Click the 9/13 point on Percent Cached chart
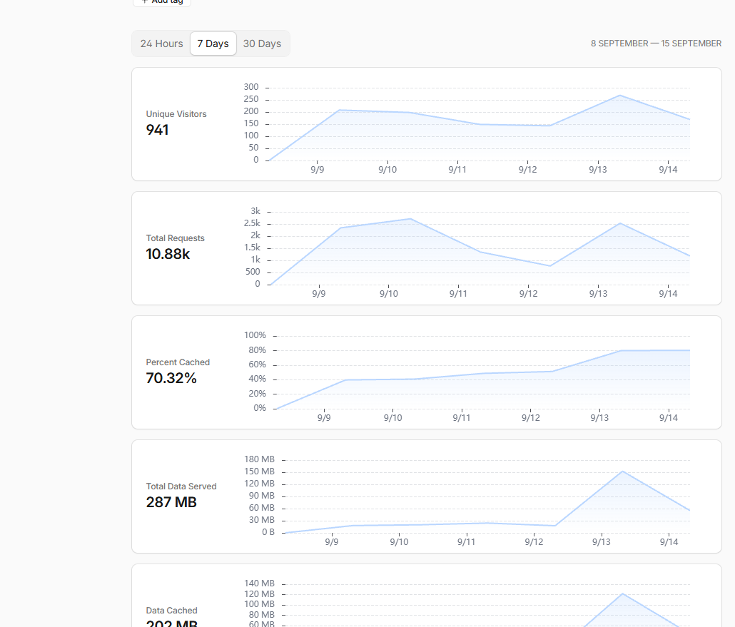 coord(621,350)
